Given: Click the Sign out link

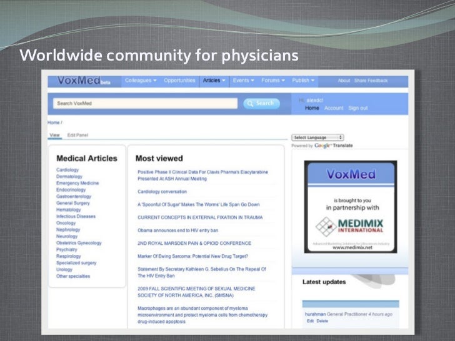Looking at the screenshot, I should pyautogui.click(x=358, y=108).
